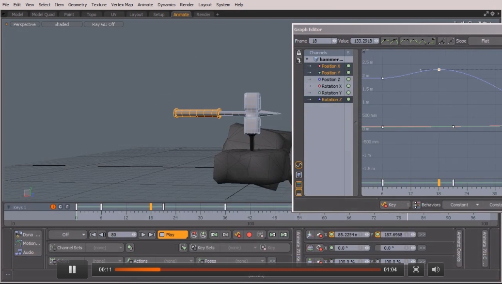
Task: Click the curve view icon in Graph Editor sidebar
Action: (298, 165)
